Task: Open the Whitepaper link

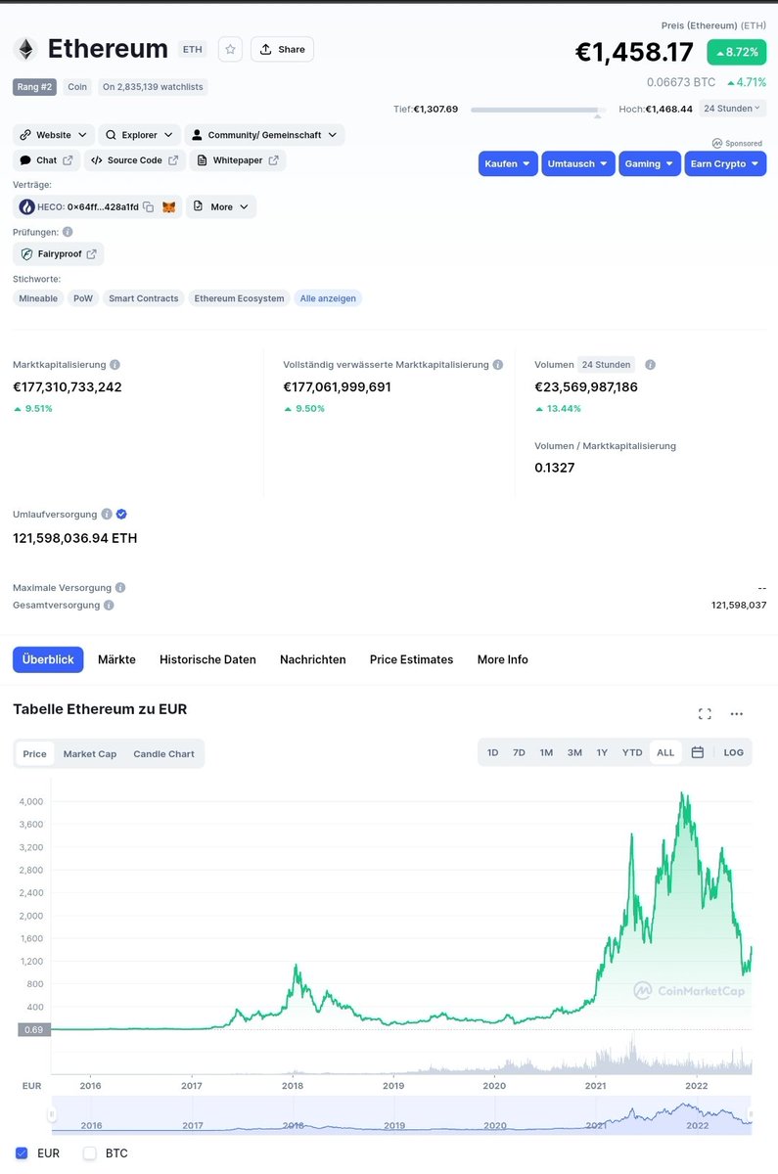Action: pos(238,160)
